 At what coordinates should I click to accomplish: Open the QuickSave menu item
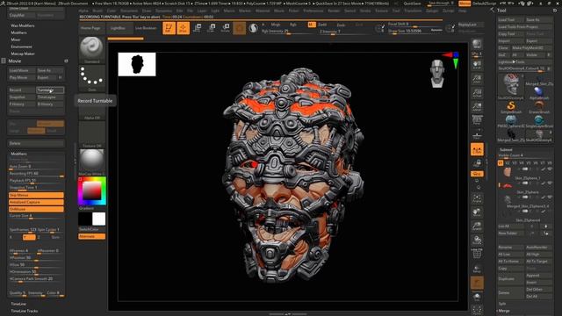click(412, 4)
